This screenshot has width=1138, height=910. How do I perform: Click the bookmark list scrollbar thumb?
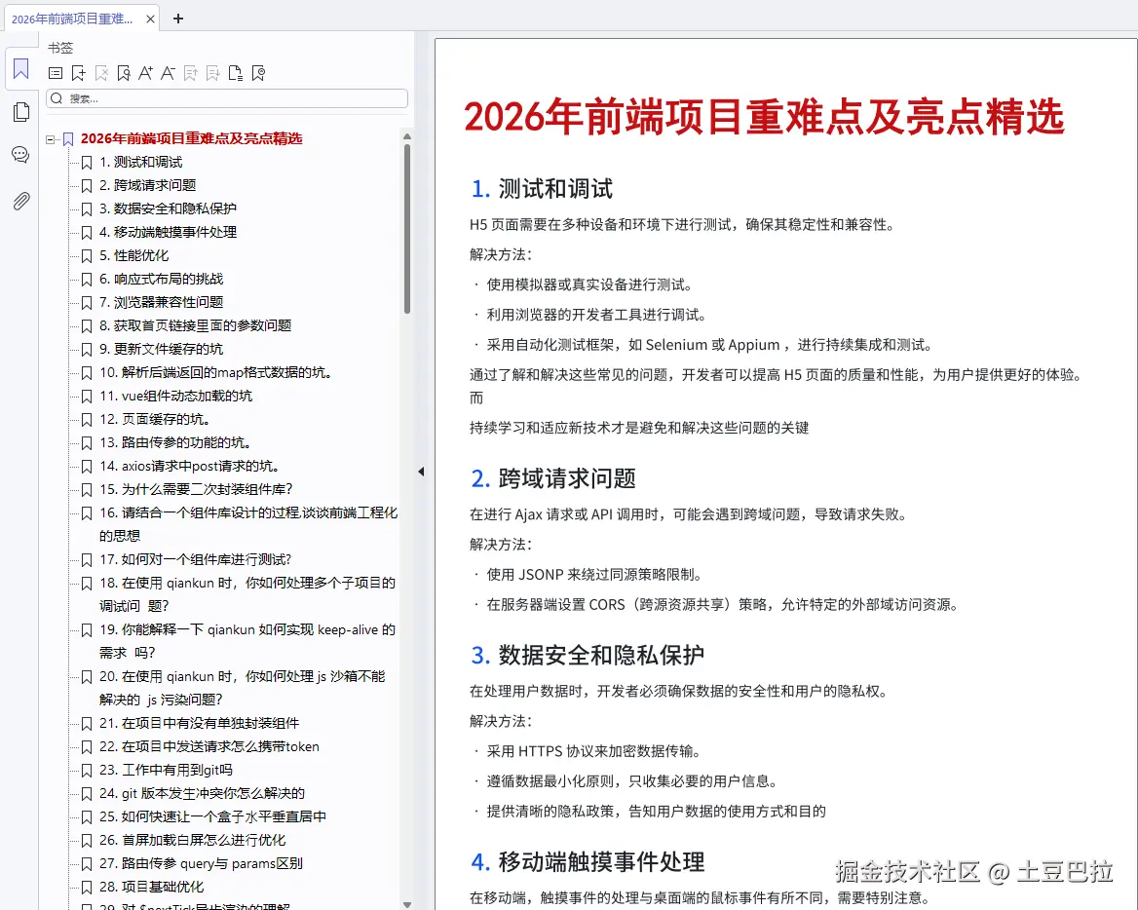[x=407, y=229]
